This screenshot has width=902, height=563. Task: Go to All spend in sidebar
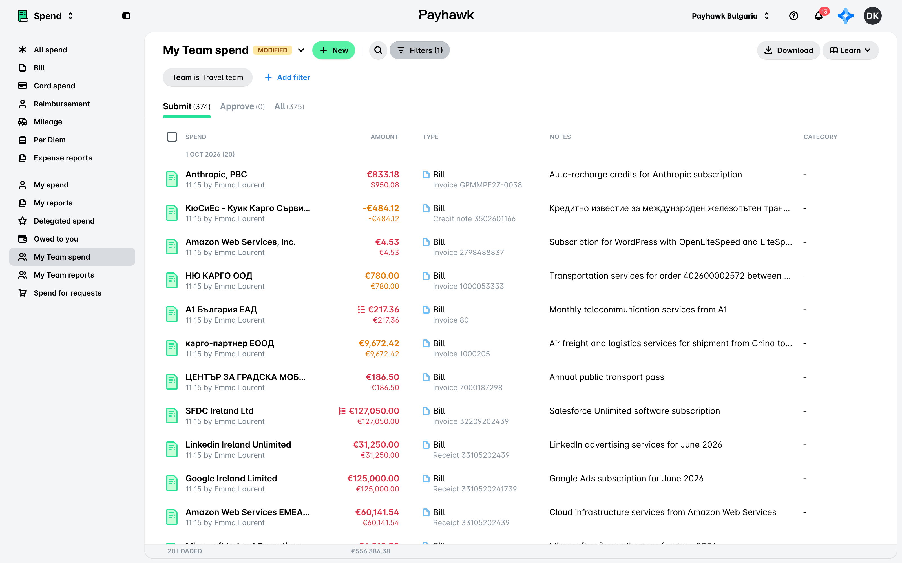[x=72, y=50]
